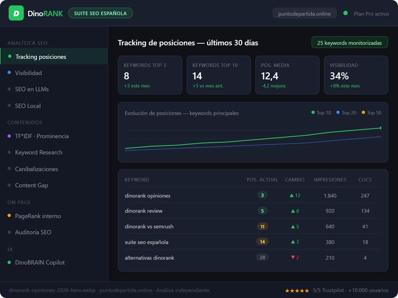Click green up arrow for dinorank review
Screen dimensions: 398x298
(x=293, y=211)
